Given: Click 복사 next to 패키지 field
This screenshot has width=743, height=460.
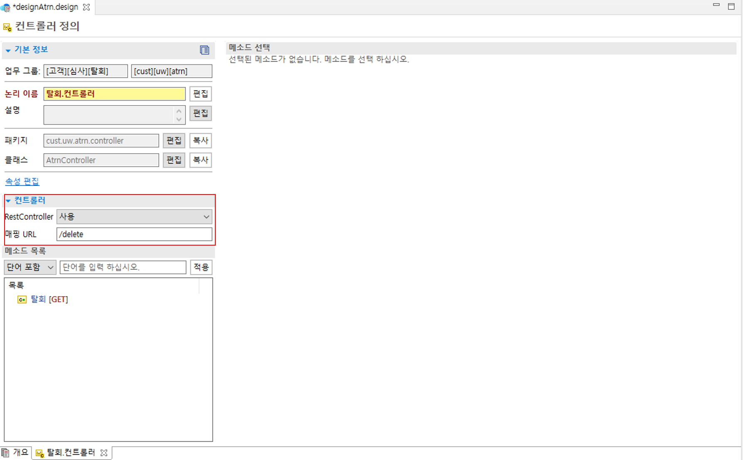Looking at the screenshot, I should [200, 140].
